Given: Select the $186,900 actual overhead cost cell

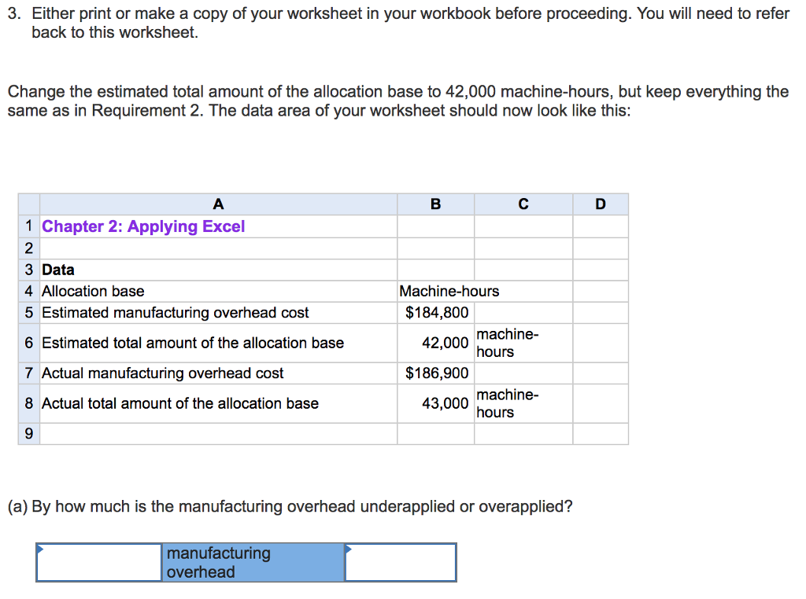Looking at the screenshot, I should [x=435, y=373].
